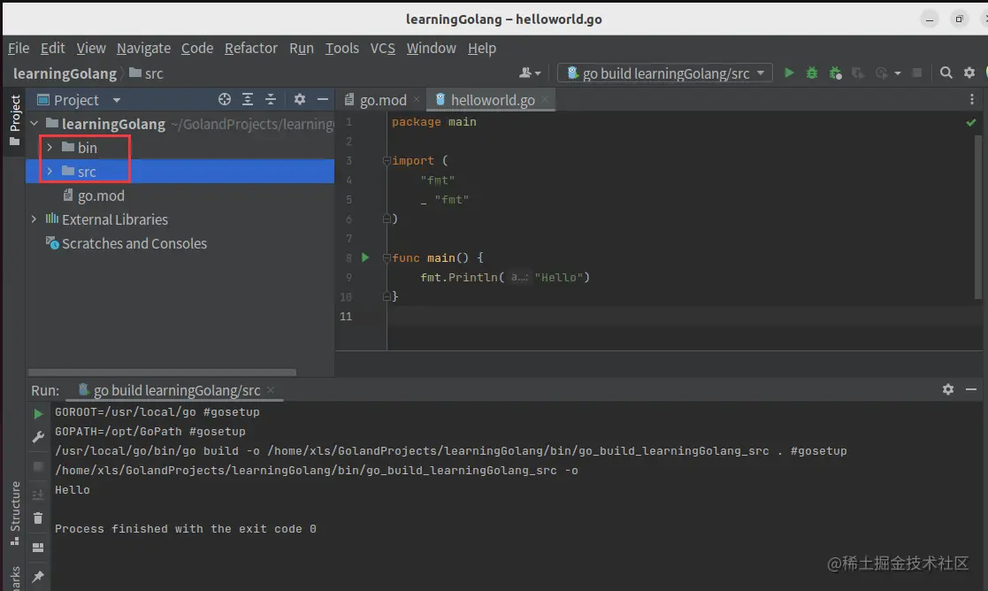Expand all items in Project panel
Image resolution: width=988 pixels, height=591 pixels.
pyautogui.click(x=248, y=100)
